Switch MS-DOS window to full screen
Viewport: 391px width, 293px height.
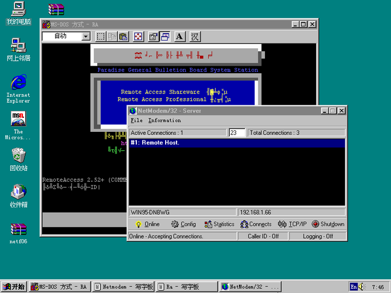[x=138, y=36]
